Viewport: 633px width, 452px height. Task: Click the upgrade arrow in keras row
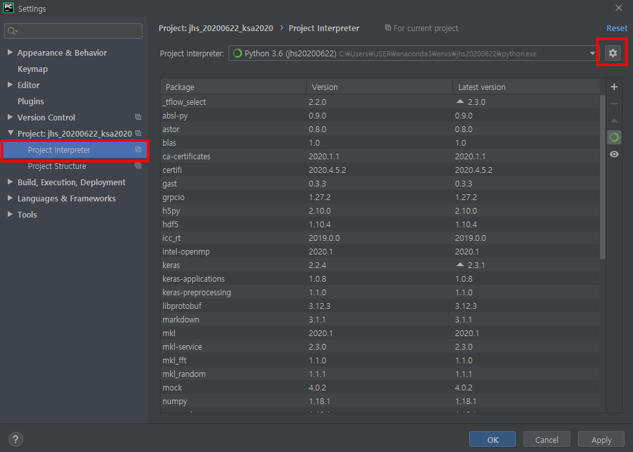[x=460, y=265]
